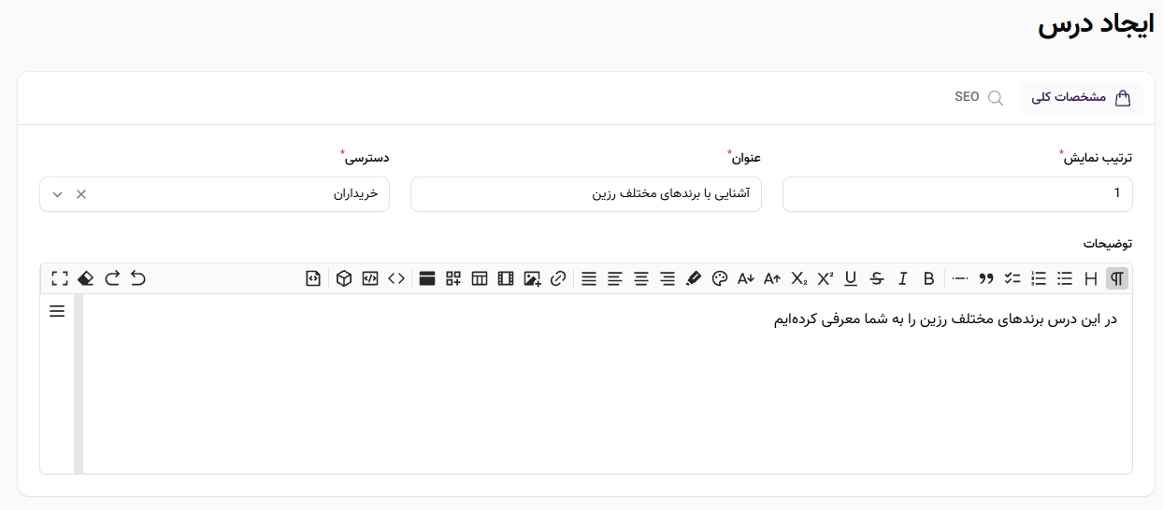Center align the text

640,278
